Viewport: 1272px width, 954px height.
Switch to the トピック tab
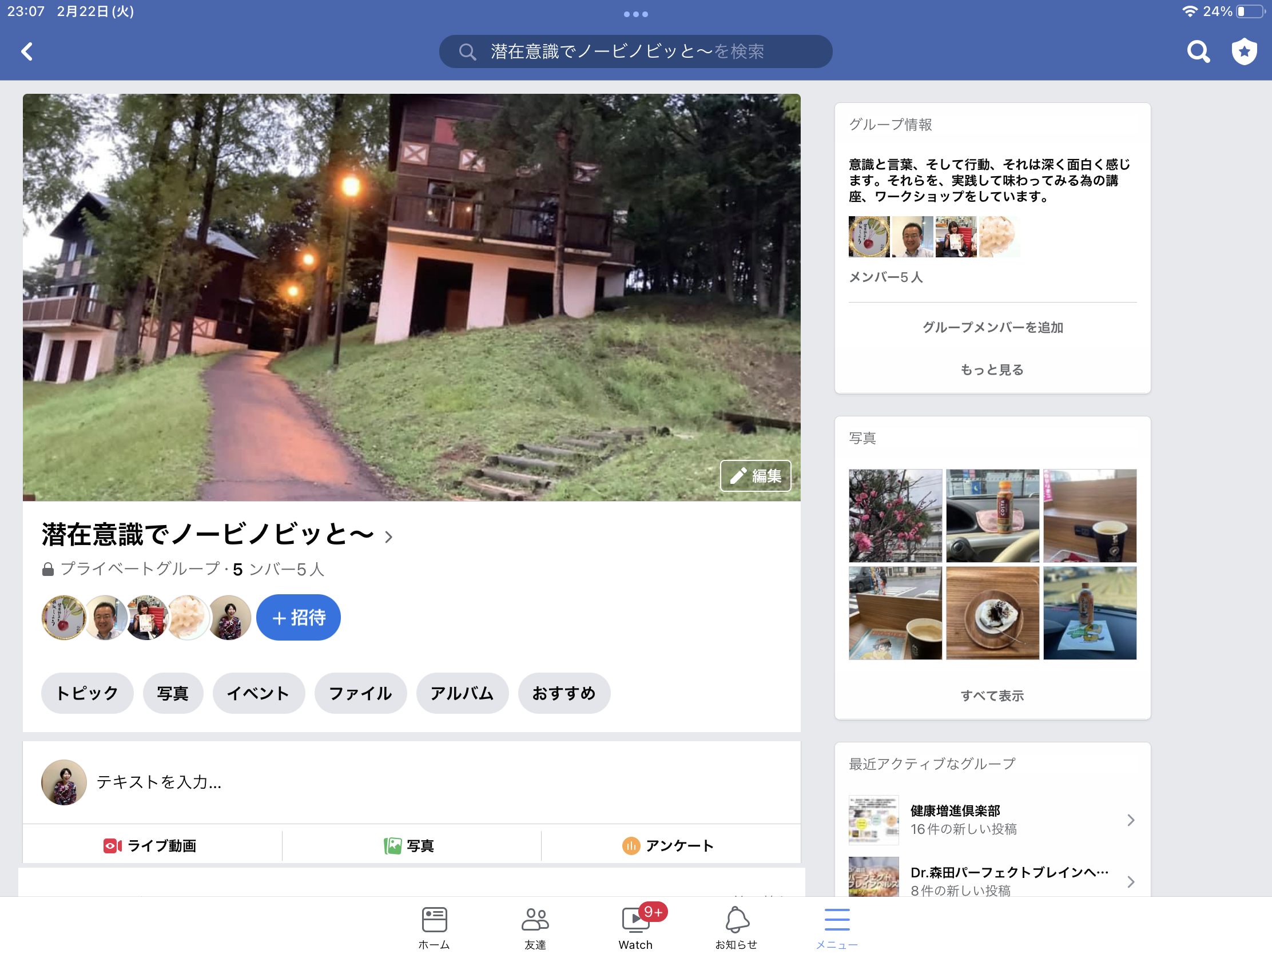[x=87, y=693]
